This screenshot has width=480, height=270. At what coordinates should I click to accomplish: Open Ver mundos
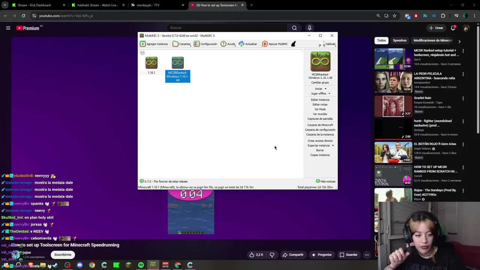[x=320, y=114]
